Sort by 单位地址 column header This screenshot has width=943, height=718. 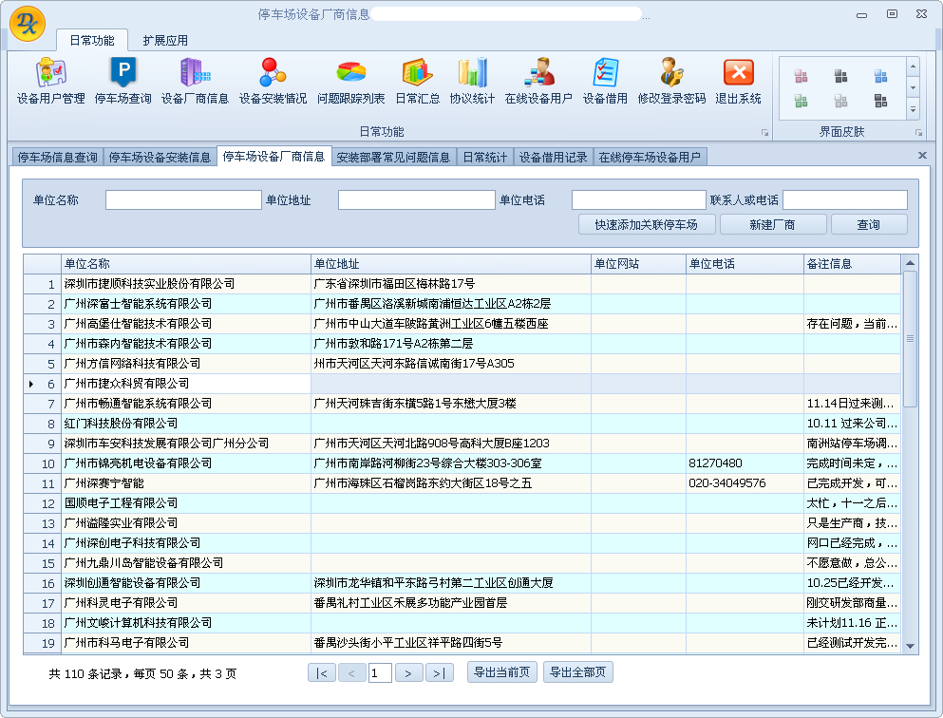point(451,264)
